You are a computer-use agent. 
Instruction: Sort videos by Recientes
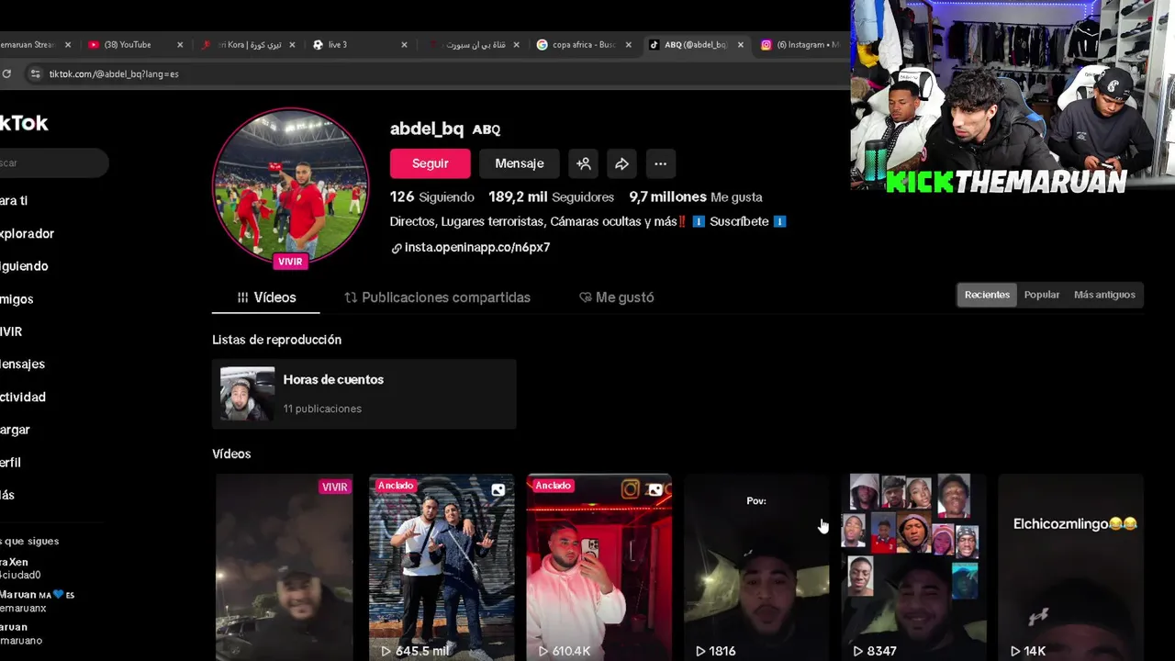(x=987, y=295)
